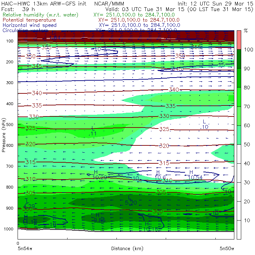255x255 pixels.
Task: Click the pressure axis tick label '300'
Action: 10,83
